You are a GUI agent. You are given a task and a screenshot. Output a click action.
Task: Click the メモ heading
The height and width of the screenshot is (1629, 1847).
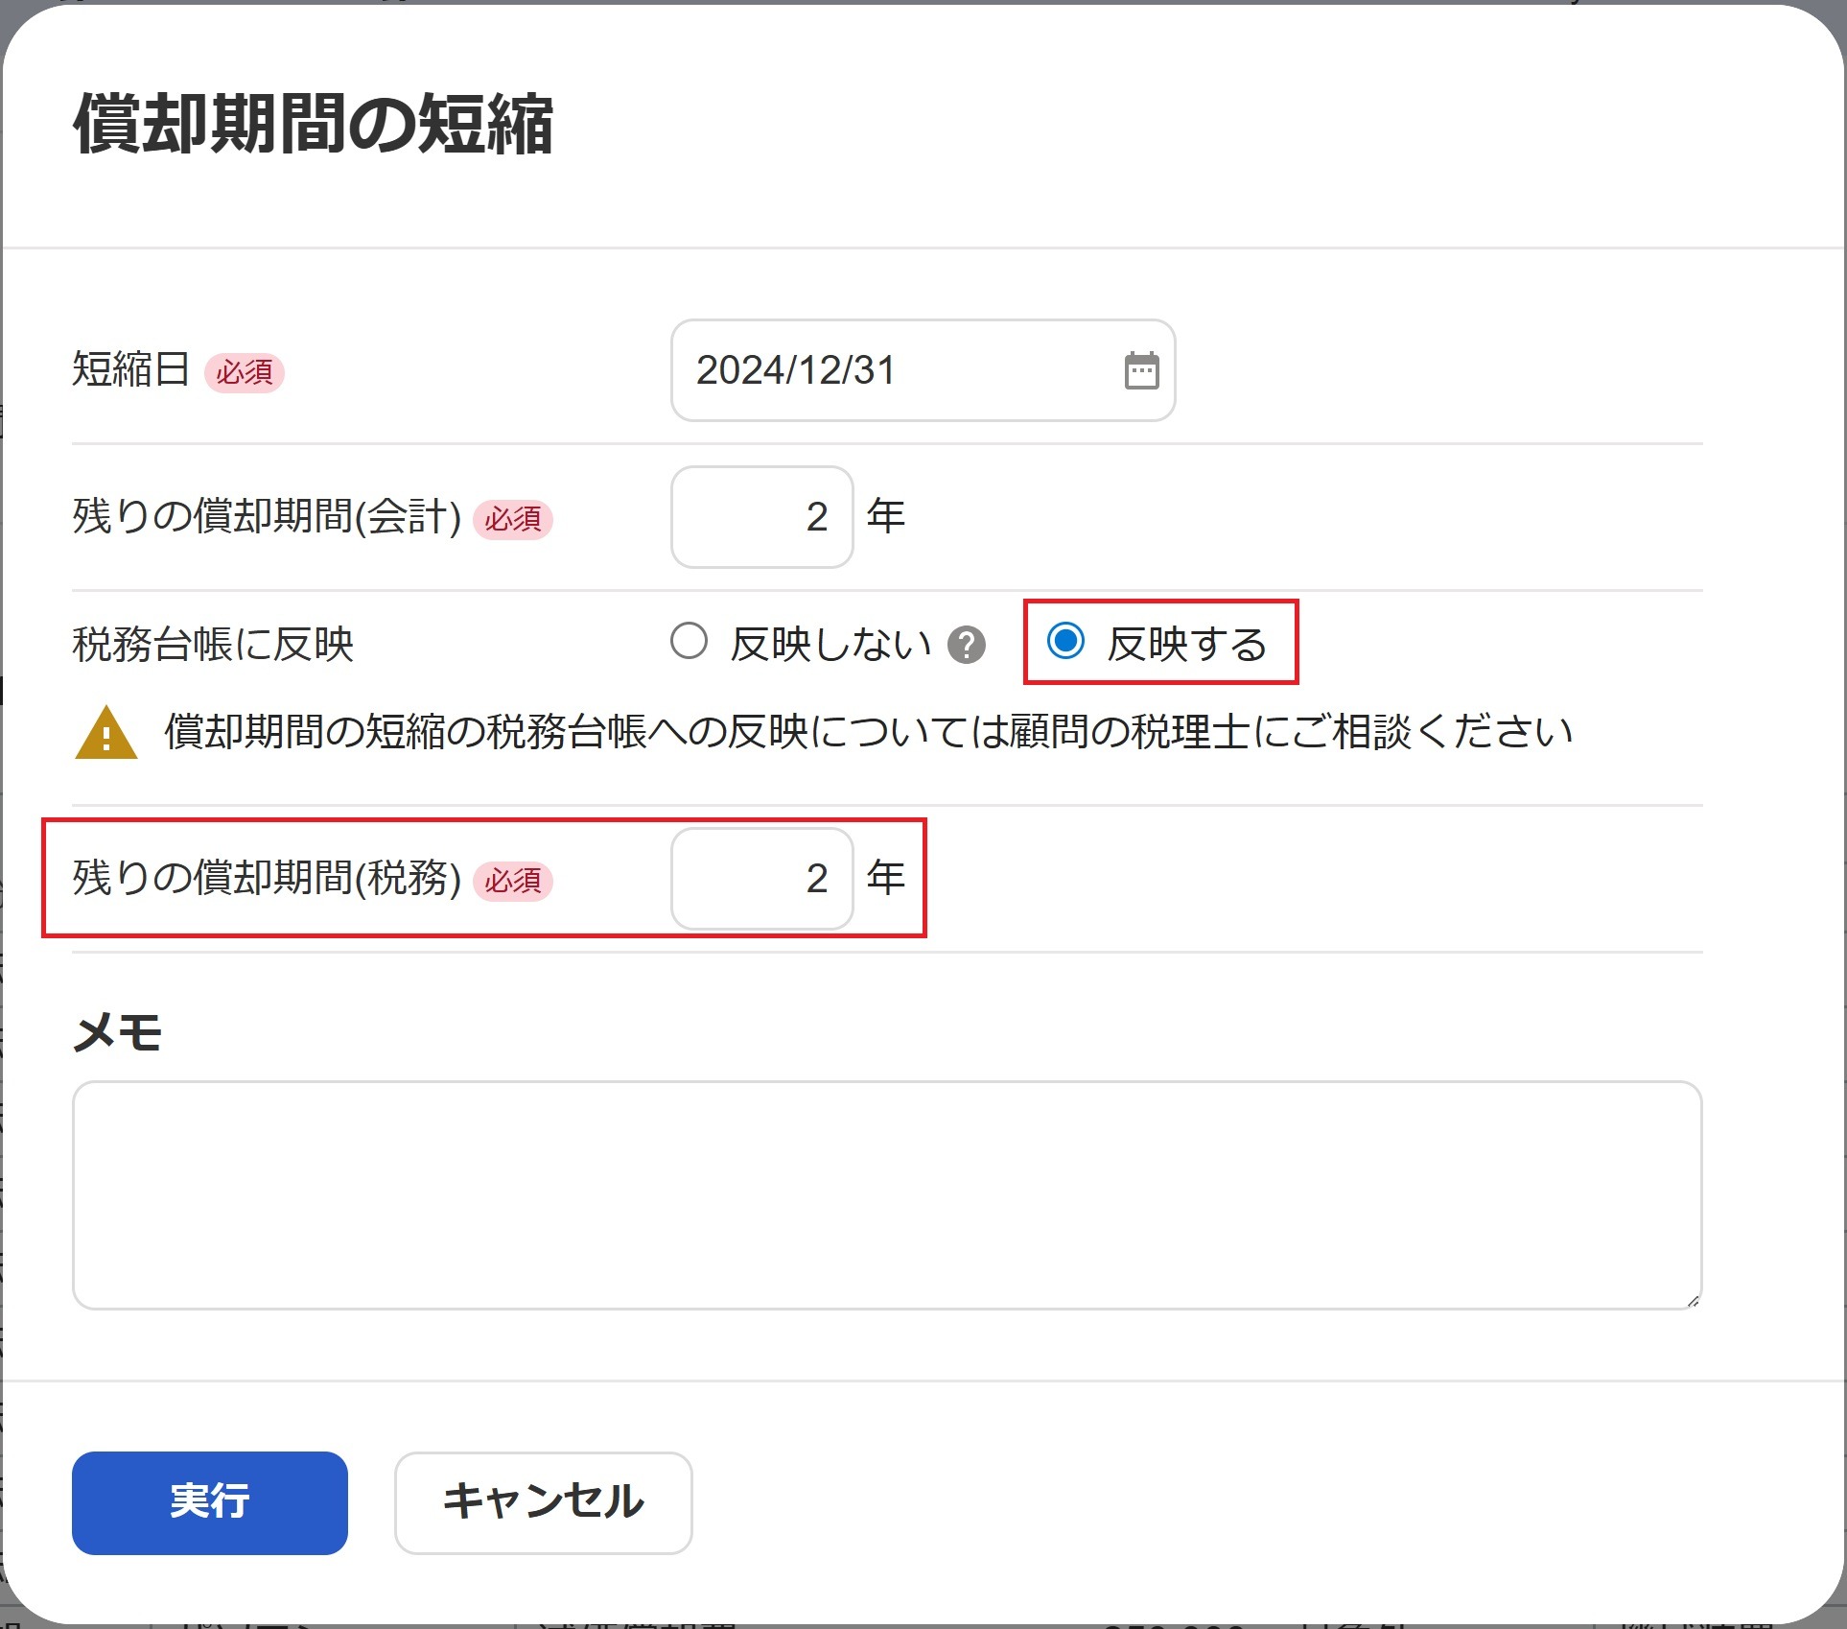117,1033
